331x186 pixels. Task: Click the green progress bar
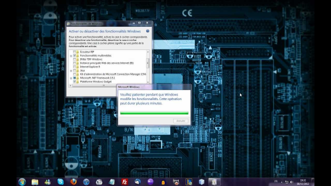coord(154,113)
